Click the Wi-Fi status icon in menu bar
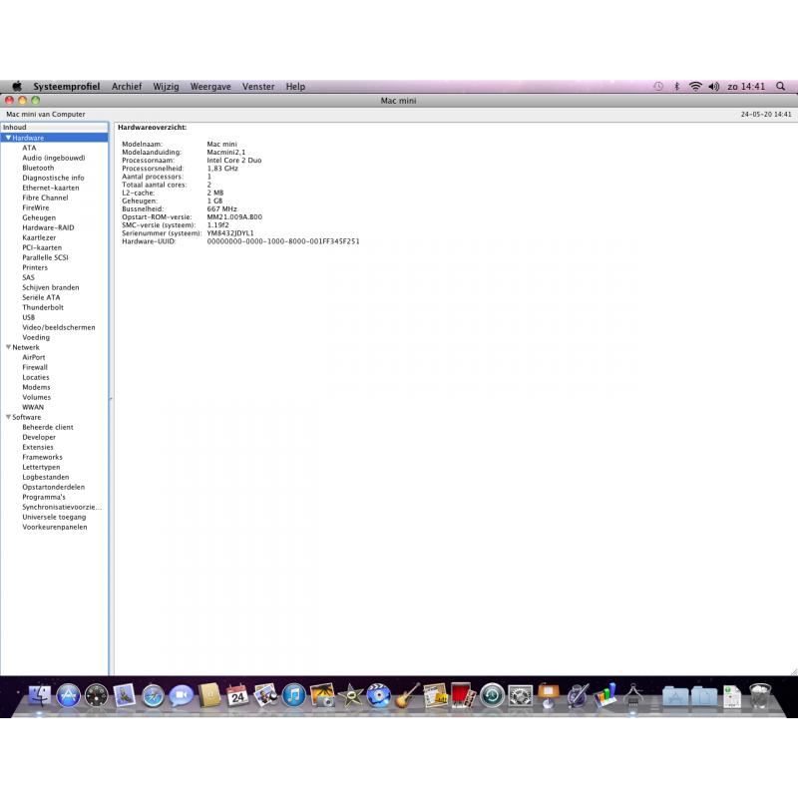The image size is (798, 798). click(695, 87)
